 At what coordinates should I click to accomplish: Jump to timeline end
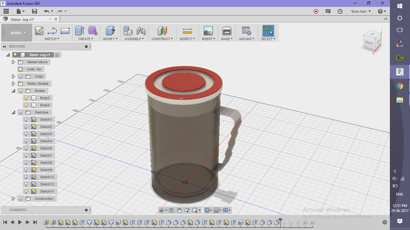click(35, 222)
